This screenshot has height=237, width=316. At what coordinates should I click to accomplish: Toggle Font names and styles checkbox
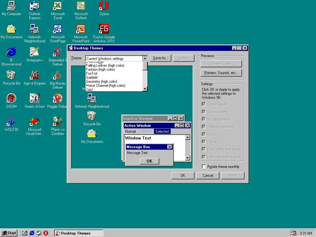(x=204, y=149)
